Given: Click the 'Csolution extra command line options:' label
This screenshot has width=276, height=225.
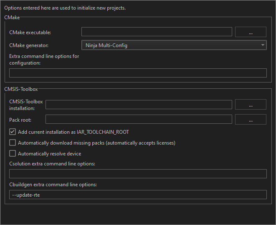Looking at the screenshot, I should (52, 164).
